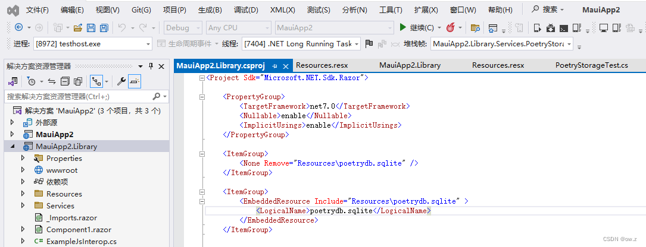Viewport: 646px width, 247px height.
Task: Close the MauiApp2.Library.csproj tab
Action: click(x=286, y=66)
